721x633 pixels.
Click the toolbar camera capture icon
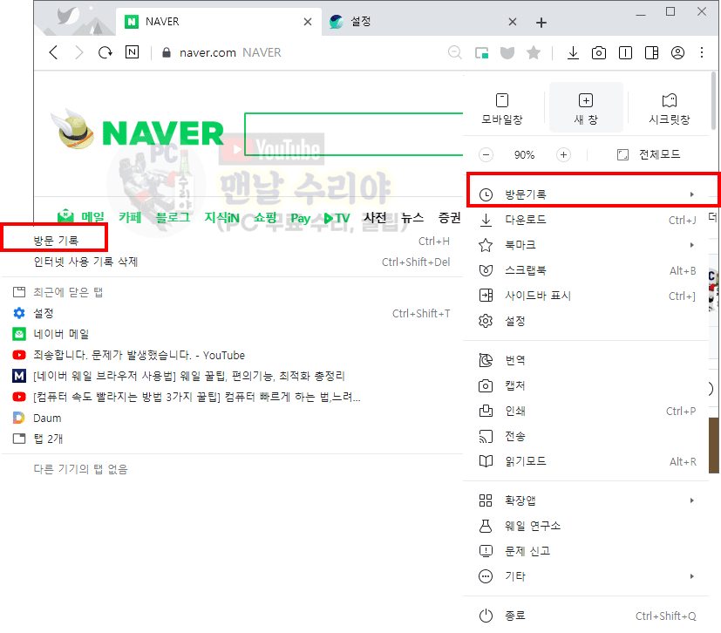(599, 53)
